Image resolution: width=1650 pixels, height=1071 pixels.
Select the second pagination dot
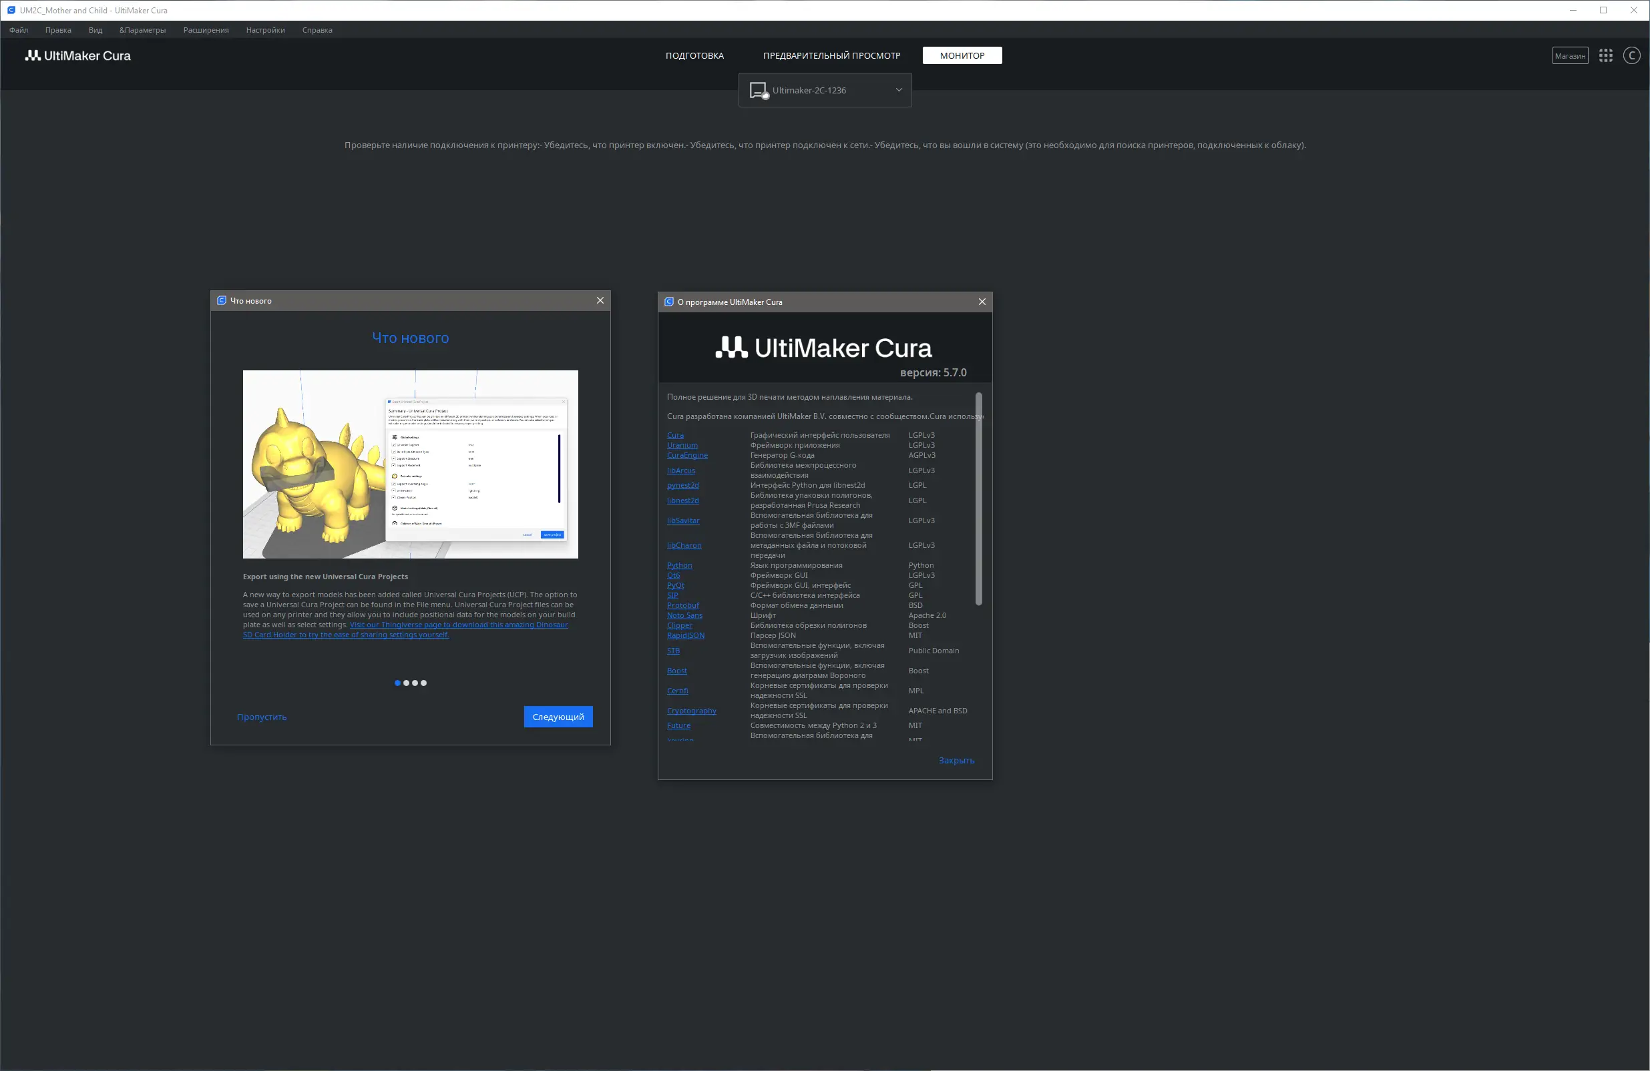pos(406,683)
